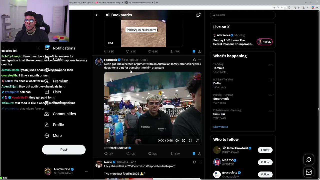320x180 pixels.
Task: Open options for the Tommie trend
Action: 271,64
